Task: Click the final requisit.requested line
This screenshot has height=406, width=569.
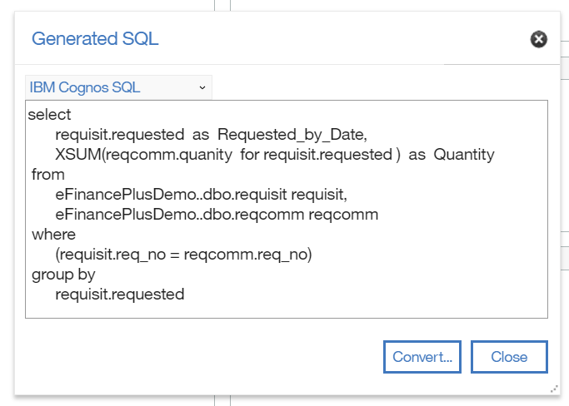Action: click(119, 295)
